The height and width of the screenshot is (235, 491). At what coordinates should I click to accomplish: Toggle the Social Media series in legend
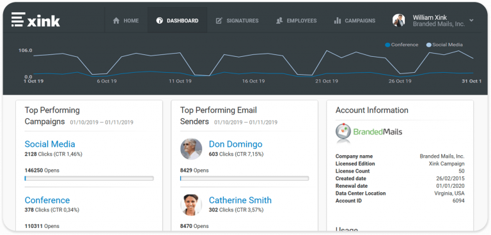(444, 45)
